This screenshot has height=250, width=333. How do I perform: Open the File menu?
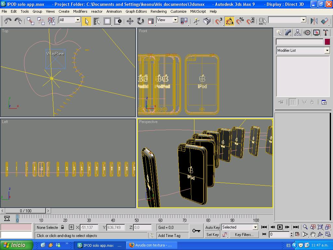[x=4, y=11]
